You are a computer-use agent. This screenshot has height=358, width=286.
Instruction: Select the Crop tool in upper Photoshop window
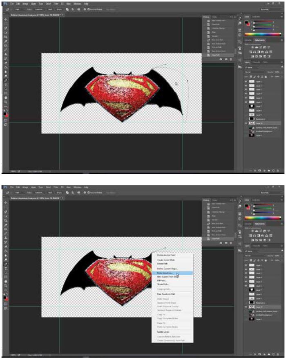[6, 37]
